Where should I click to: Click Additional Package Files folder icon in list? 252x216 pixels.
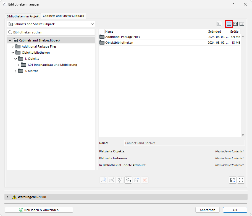click(102, 37)
